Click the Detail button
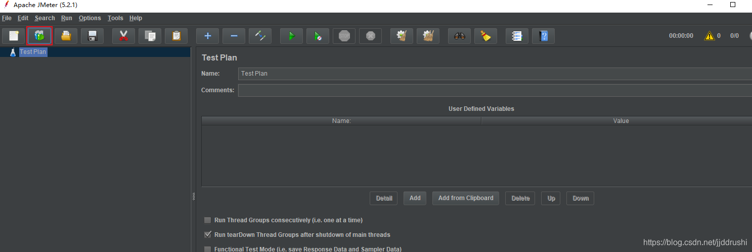Image resolution: width=752 pixels, height=252 pixels. point(384,198)
